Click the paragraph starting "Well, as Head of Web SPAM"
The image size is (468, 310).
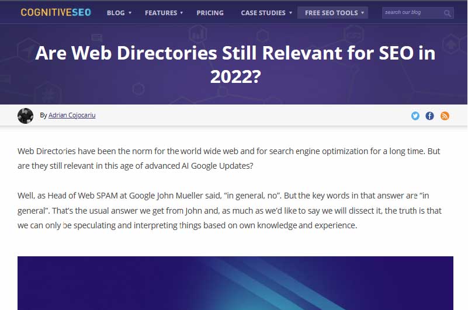pos(230,210)
